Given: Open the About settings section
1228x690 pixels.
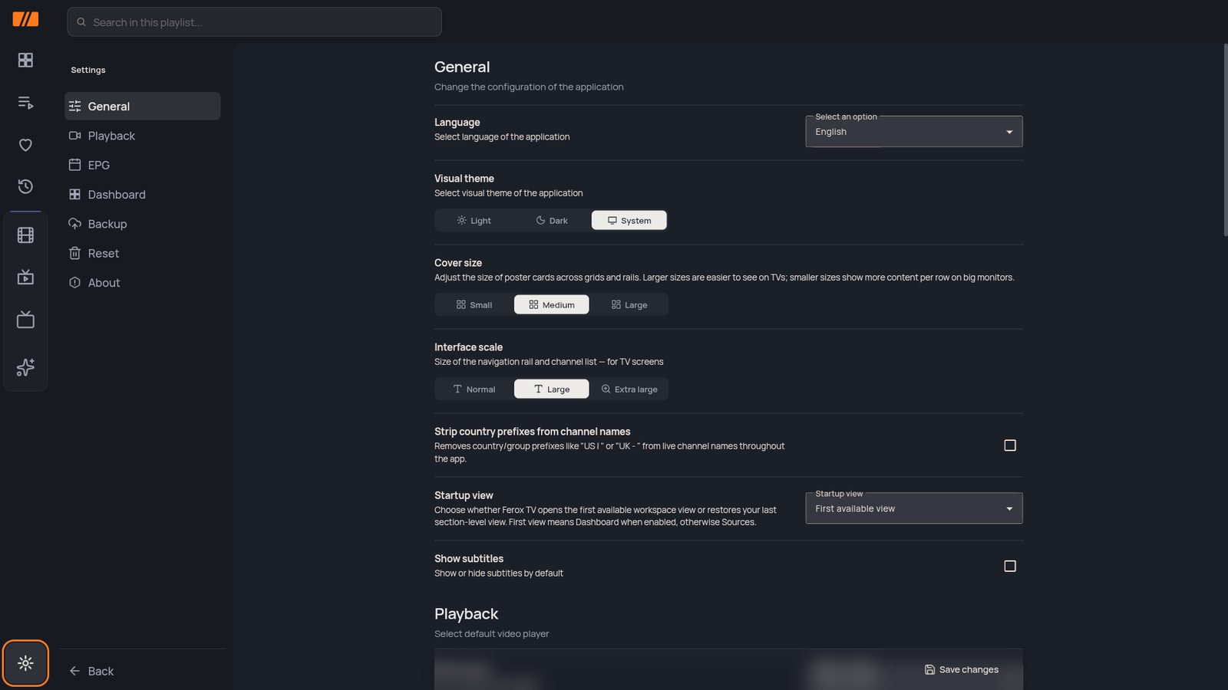Looking at the screenshot, I should click(143, 283).
